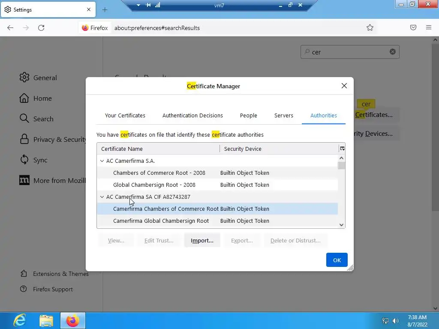Click the browser forward arrow

(26, 28)
